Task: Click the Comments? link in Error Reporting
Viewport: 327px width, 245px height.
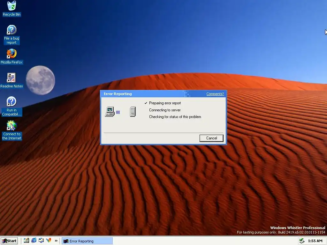Action: tap(215, 94)
